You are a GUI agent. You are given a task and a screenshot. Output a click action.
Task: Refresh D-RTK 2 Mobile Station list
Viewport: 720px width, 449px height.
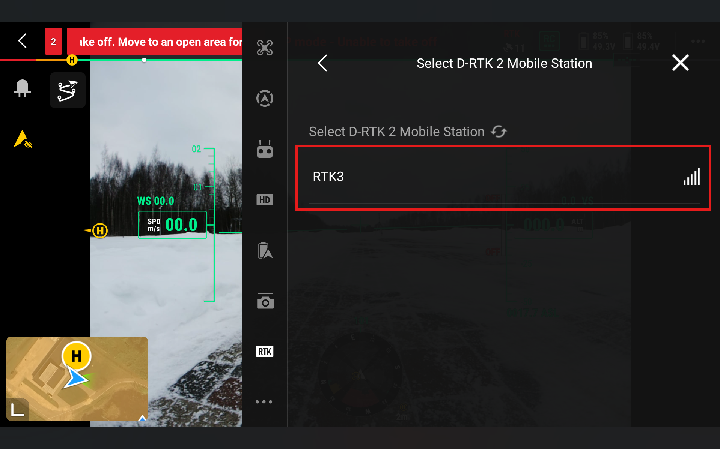pyautogui.click(x=499, y=132)
